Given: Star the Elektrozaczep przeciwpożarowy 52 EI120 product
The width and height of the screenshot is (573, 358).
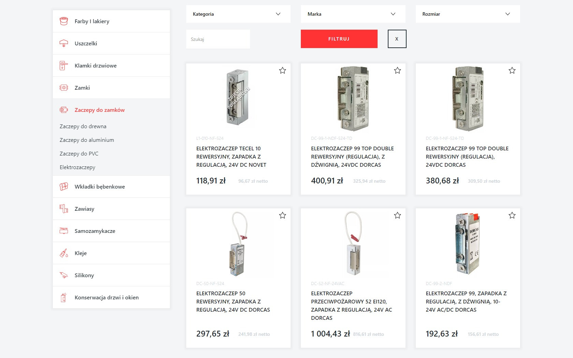Looking at the screenshot, I should tap(397, 215).
